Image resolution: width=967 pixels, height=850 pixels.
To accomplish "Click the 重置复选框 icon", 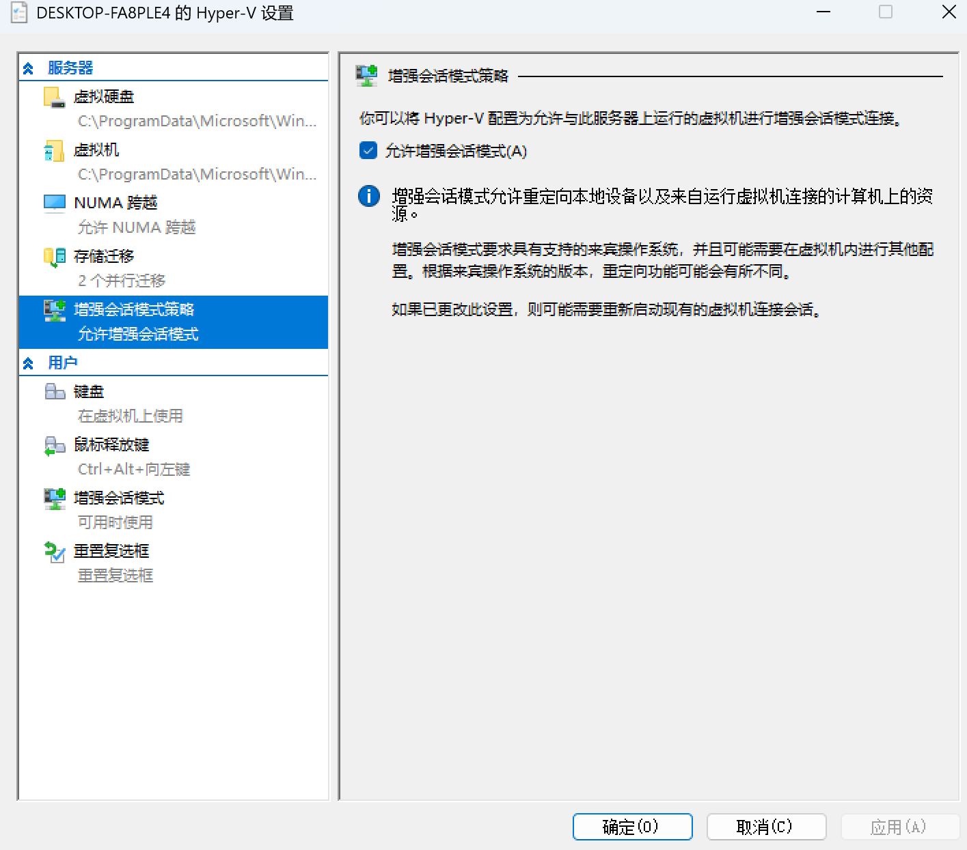I will click(54, 552).
